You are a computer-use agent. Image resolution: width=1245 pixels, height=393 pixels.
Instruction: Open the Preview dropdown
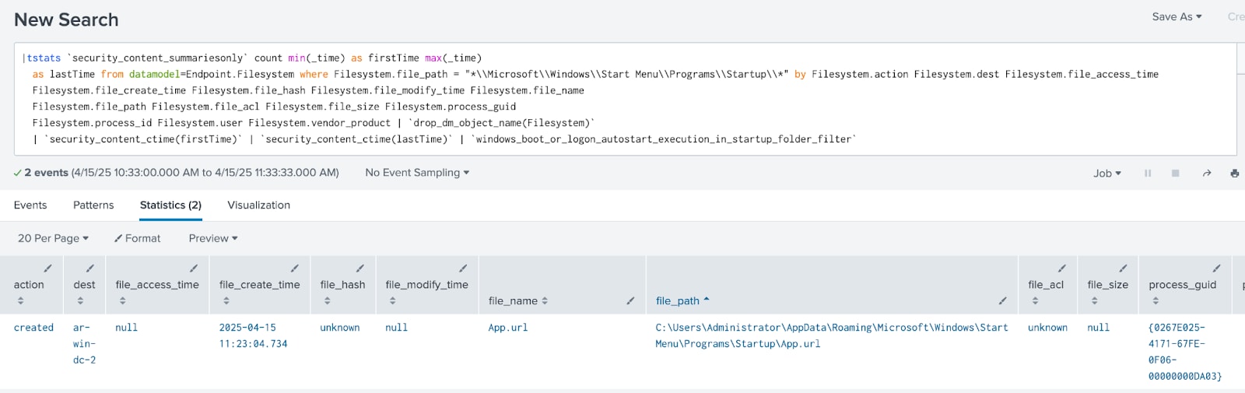point(212,238)
